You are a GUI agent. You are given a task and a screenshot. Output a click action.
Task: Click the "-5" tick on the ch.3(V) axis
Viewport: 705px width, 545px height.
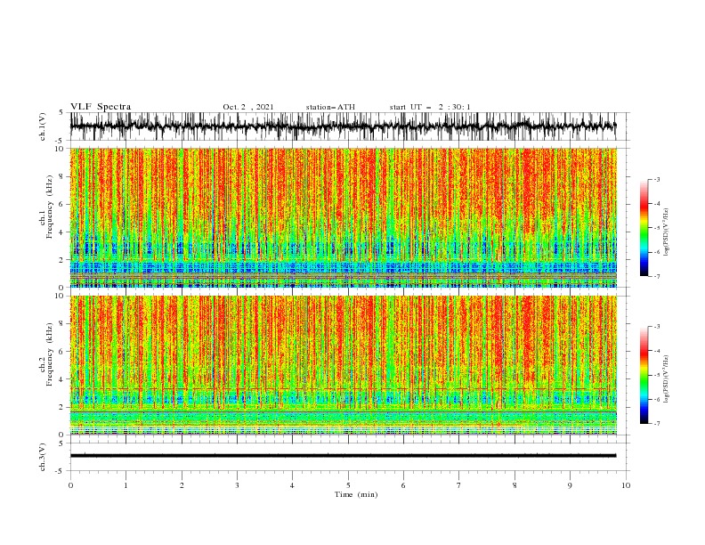(x=61, y=471)
